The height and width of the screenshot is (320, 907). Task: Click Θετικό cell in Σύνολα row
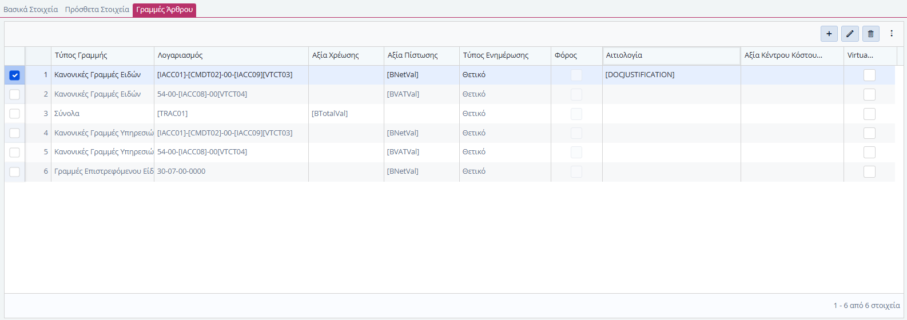[506, 114]
